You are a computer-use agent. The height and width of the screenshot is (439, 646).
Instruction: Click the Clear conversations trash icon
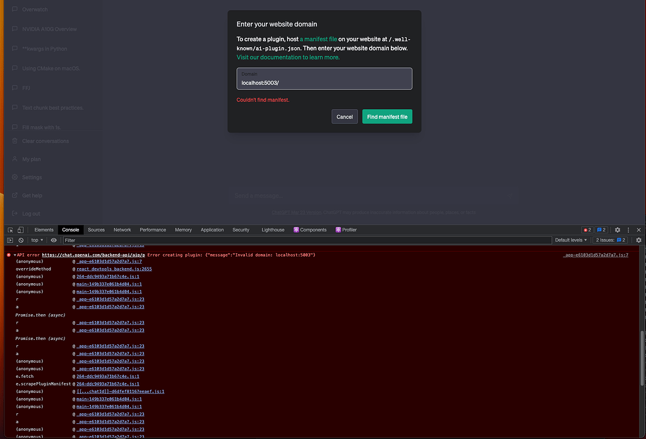(x=14, y=141)
